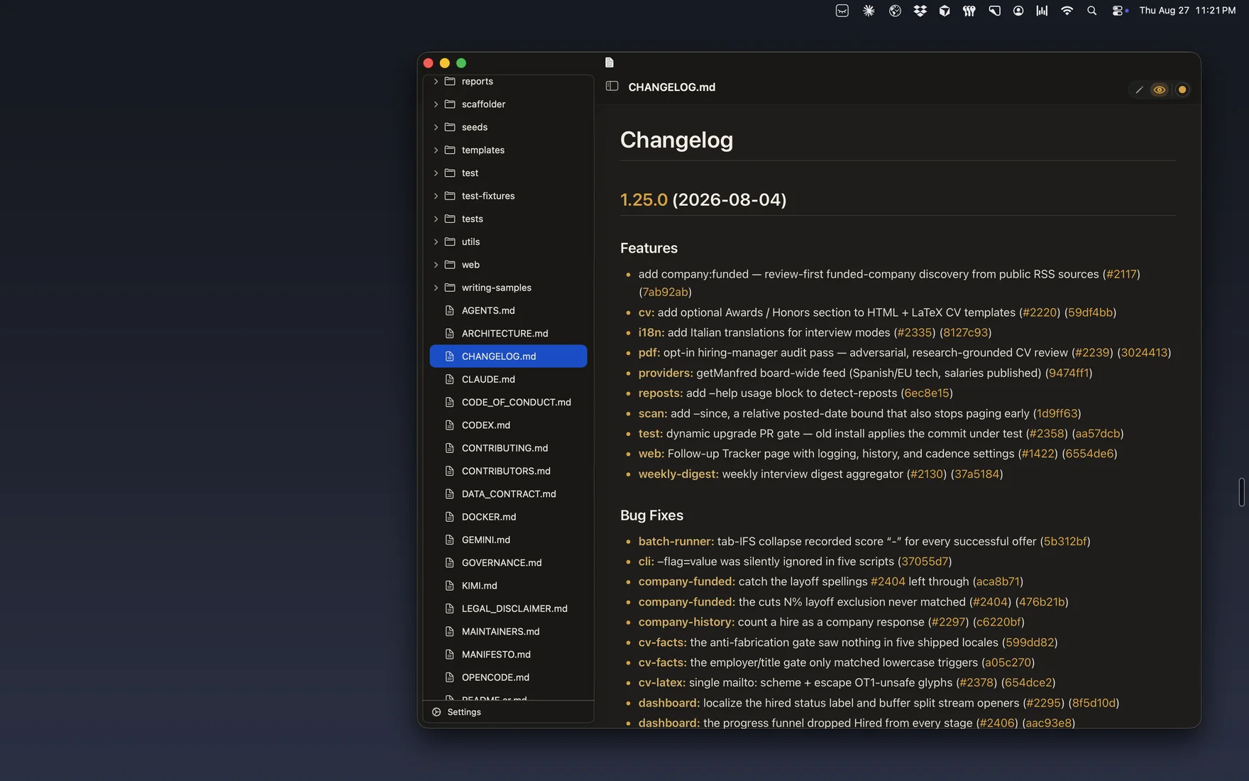1249x781 pixels.
Task: Open commit link 6554de6
Action: click(1089, 454)
